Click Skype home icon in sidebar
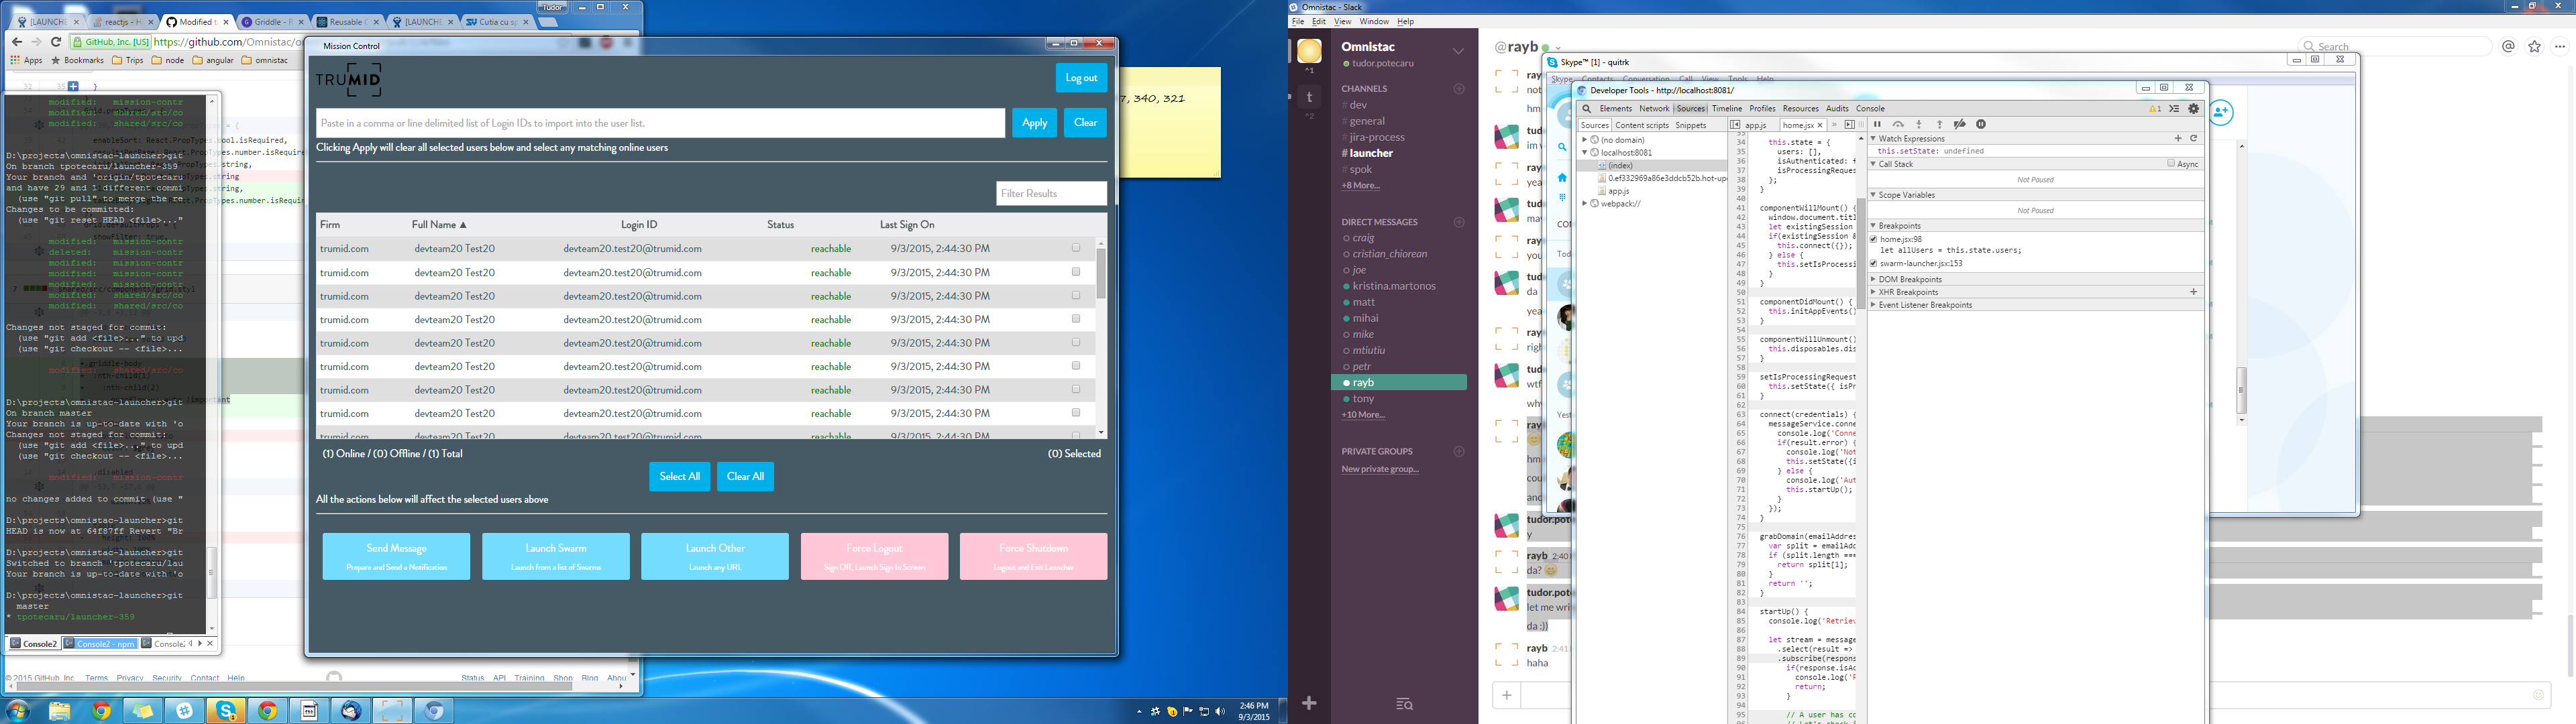Viewport: 2576px width, 724px height. pos(1562,177)
